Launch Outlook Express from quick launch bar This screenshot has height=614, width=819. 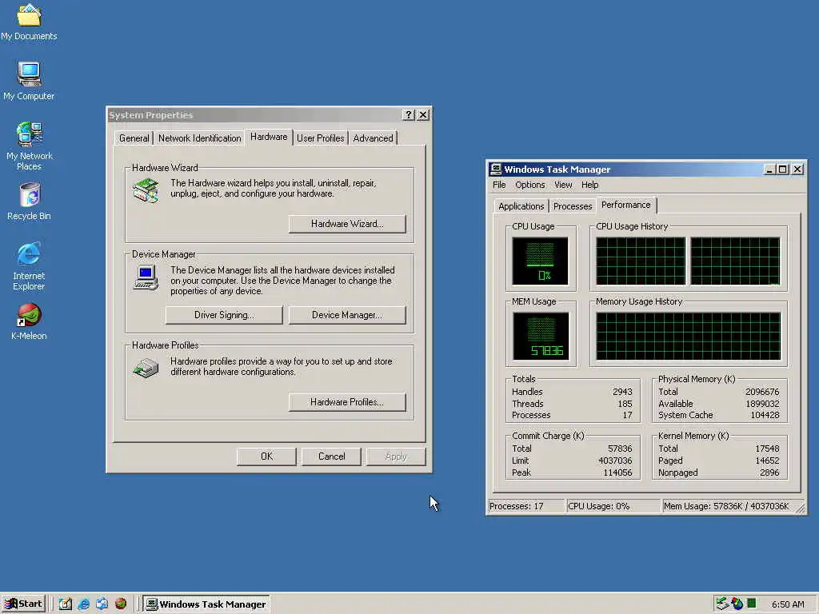102,604
